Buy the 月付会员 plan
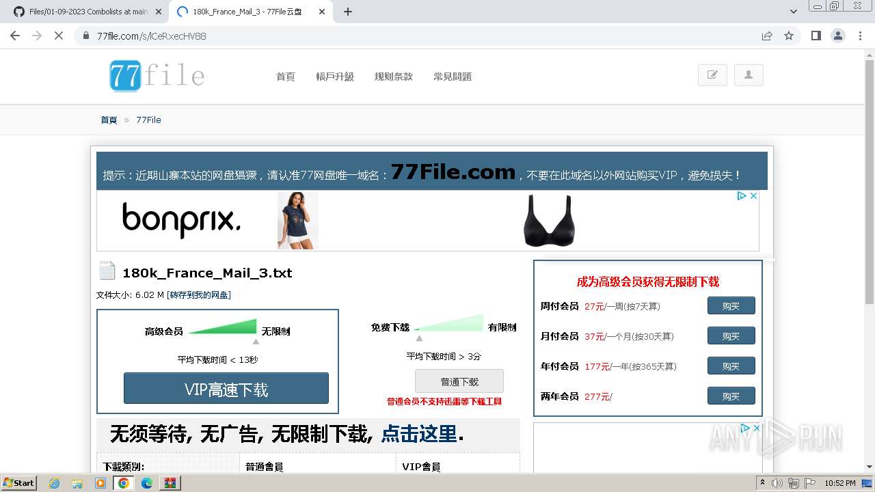This screenshot has width=875, height=492. click(731, 336)
